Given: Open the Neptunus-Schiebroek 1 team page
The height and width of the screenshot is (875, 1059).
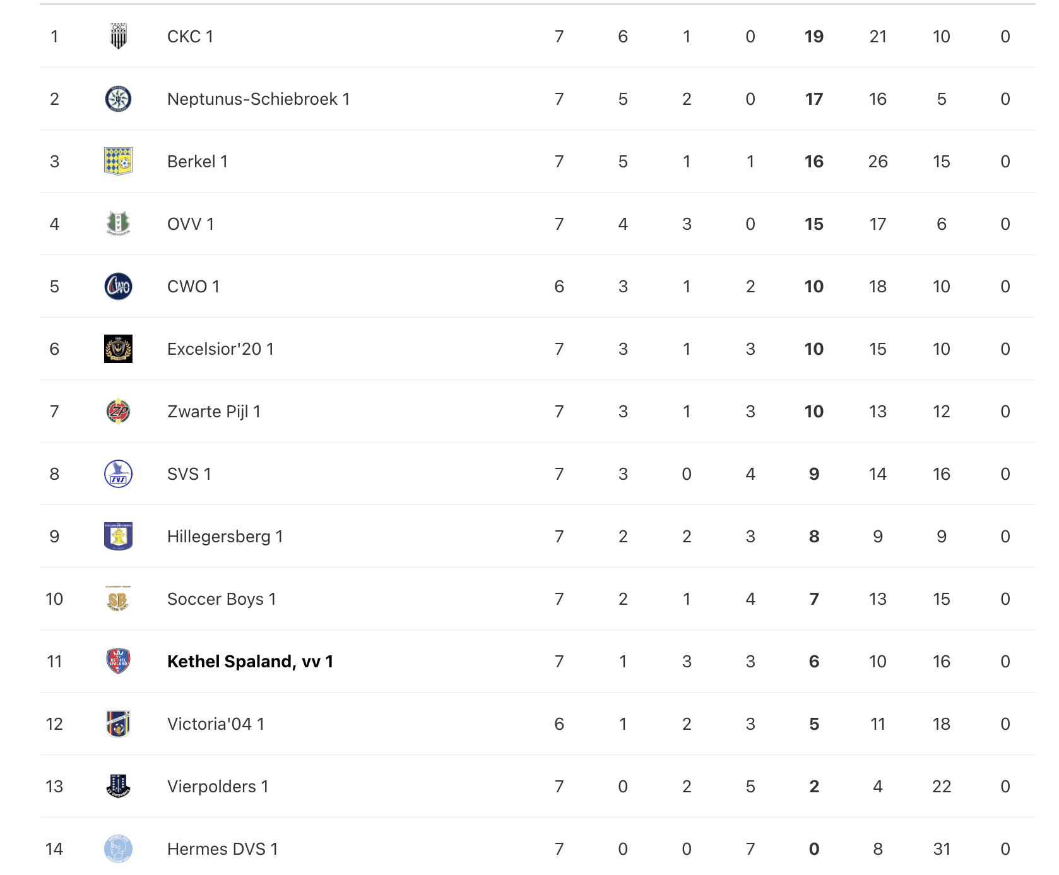Looking at the screenshot, I should click(x=258, y=99).
